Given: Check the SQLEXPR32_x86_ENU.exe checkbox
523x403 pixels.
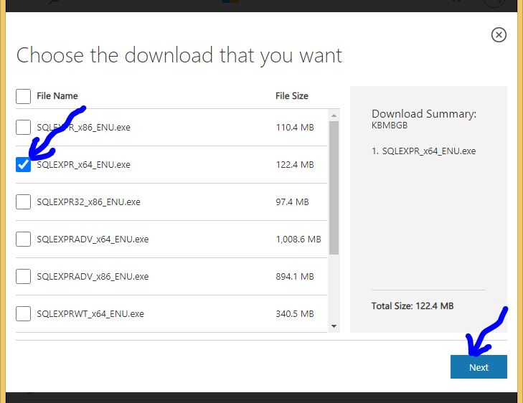Looking at the screenshot, I should 24,202.
